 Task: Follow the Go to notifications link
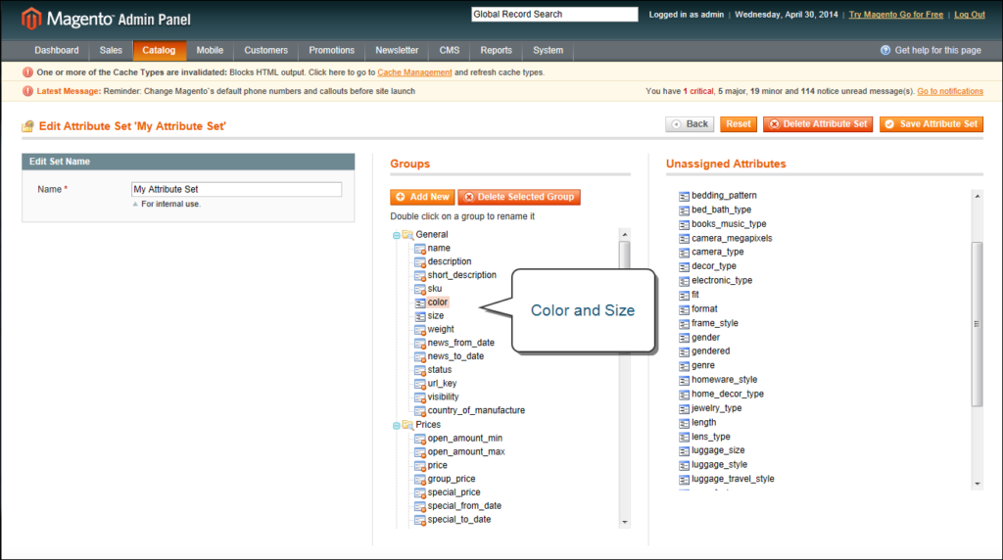click(950, 91)
